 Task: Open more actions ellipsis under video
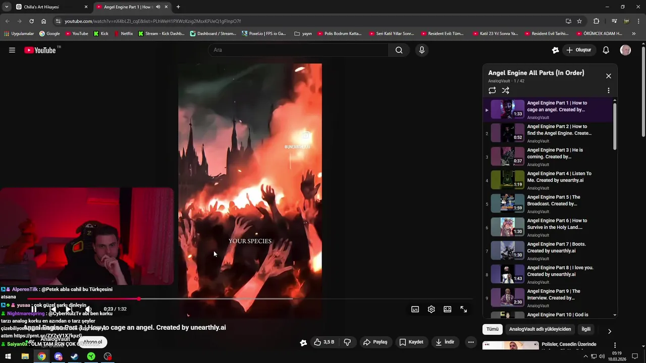coord(471,342)
